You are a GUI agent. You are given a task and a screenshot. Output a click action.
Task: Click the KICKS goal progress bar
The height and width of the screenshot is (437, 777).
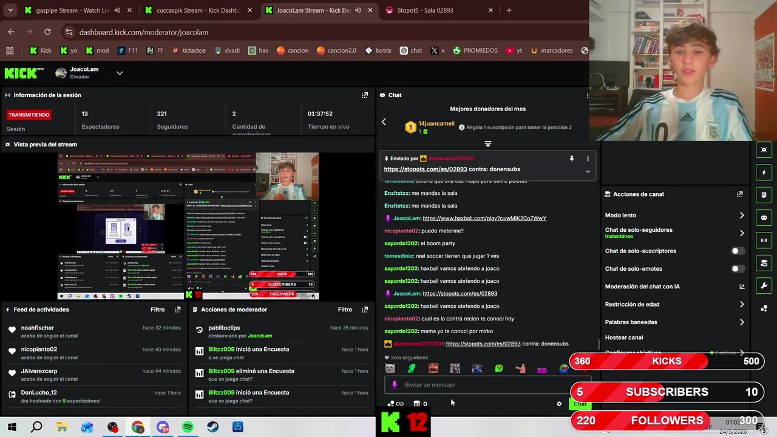point(665,362)
